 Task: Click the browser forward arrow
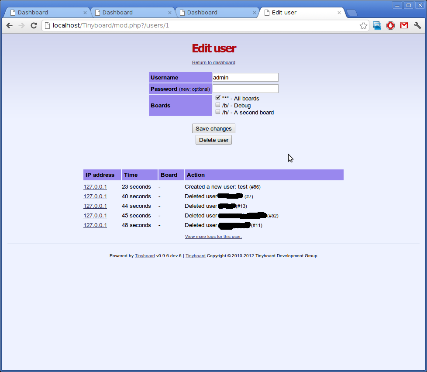pos(21,26)
